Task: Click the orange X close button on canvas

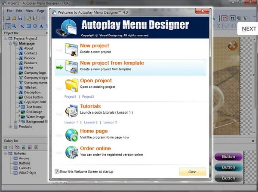Action: click(232, 45)
